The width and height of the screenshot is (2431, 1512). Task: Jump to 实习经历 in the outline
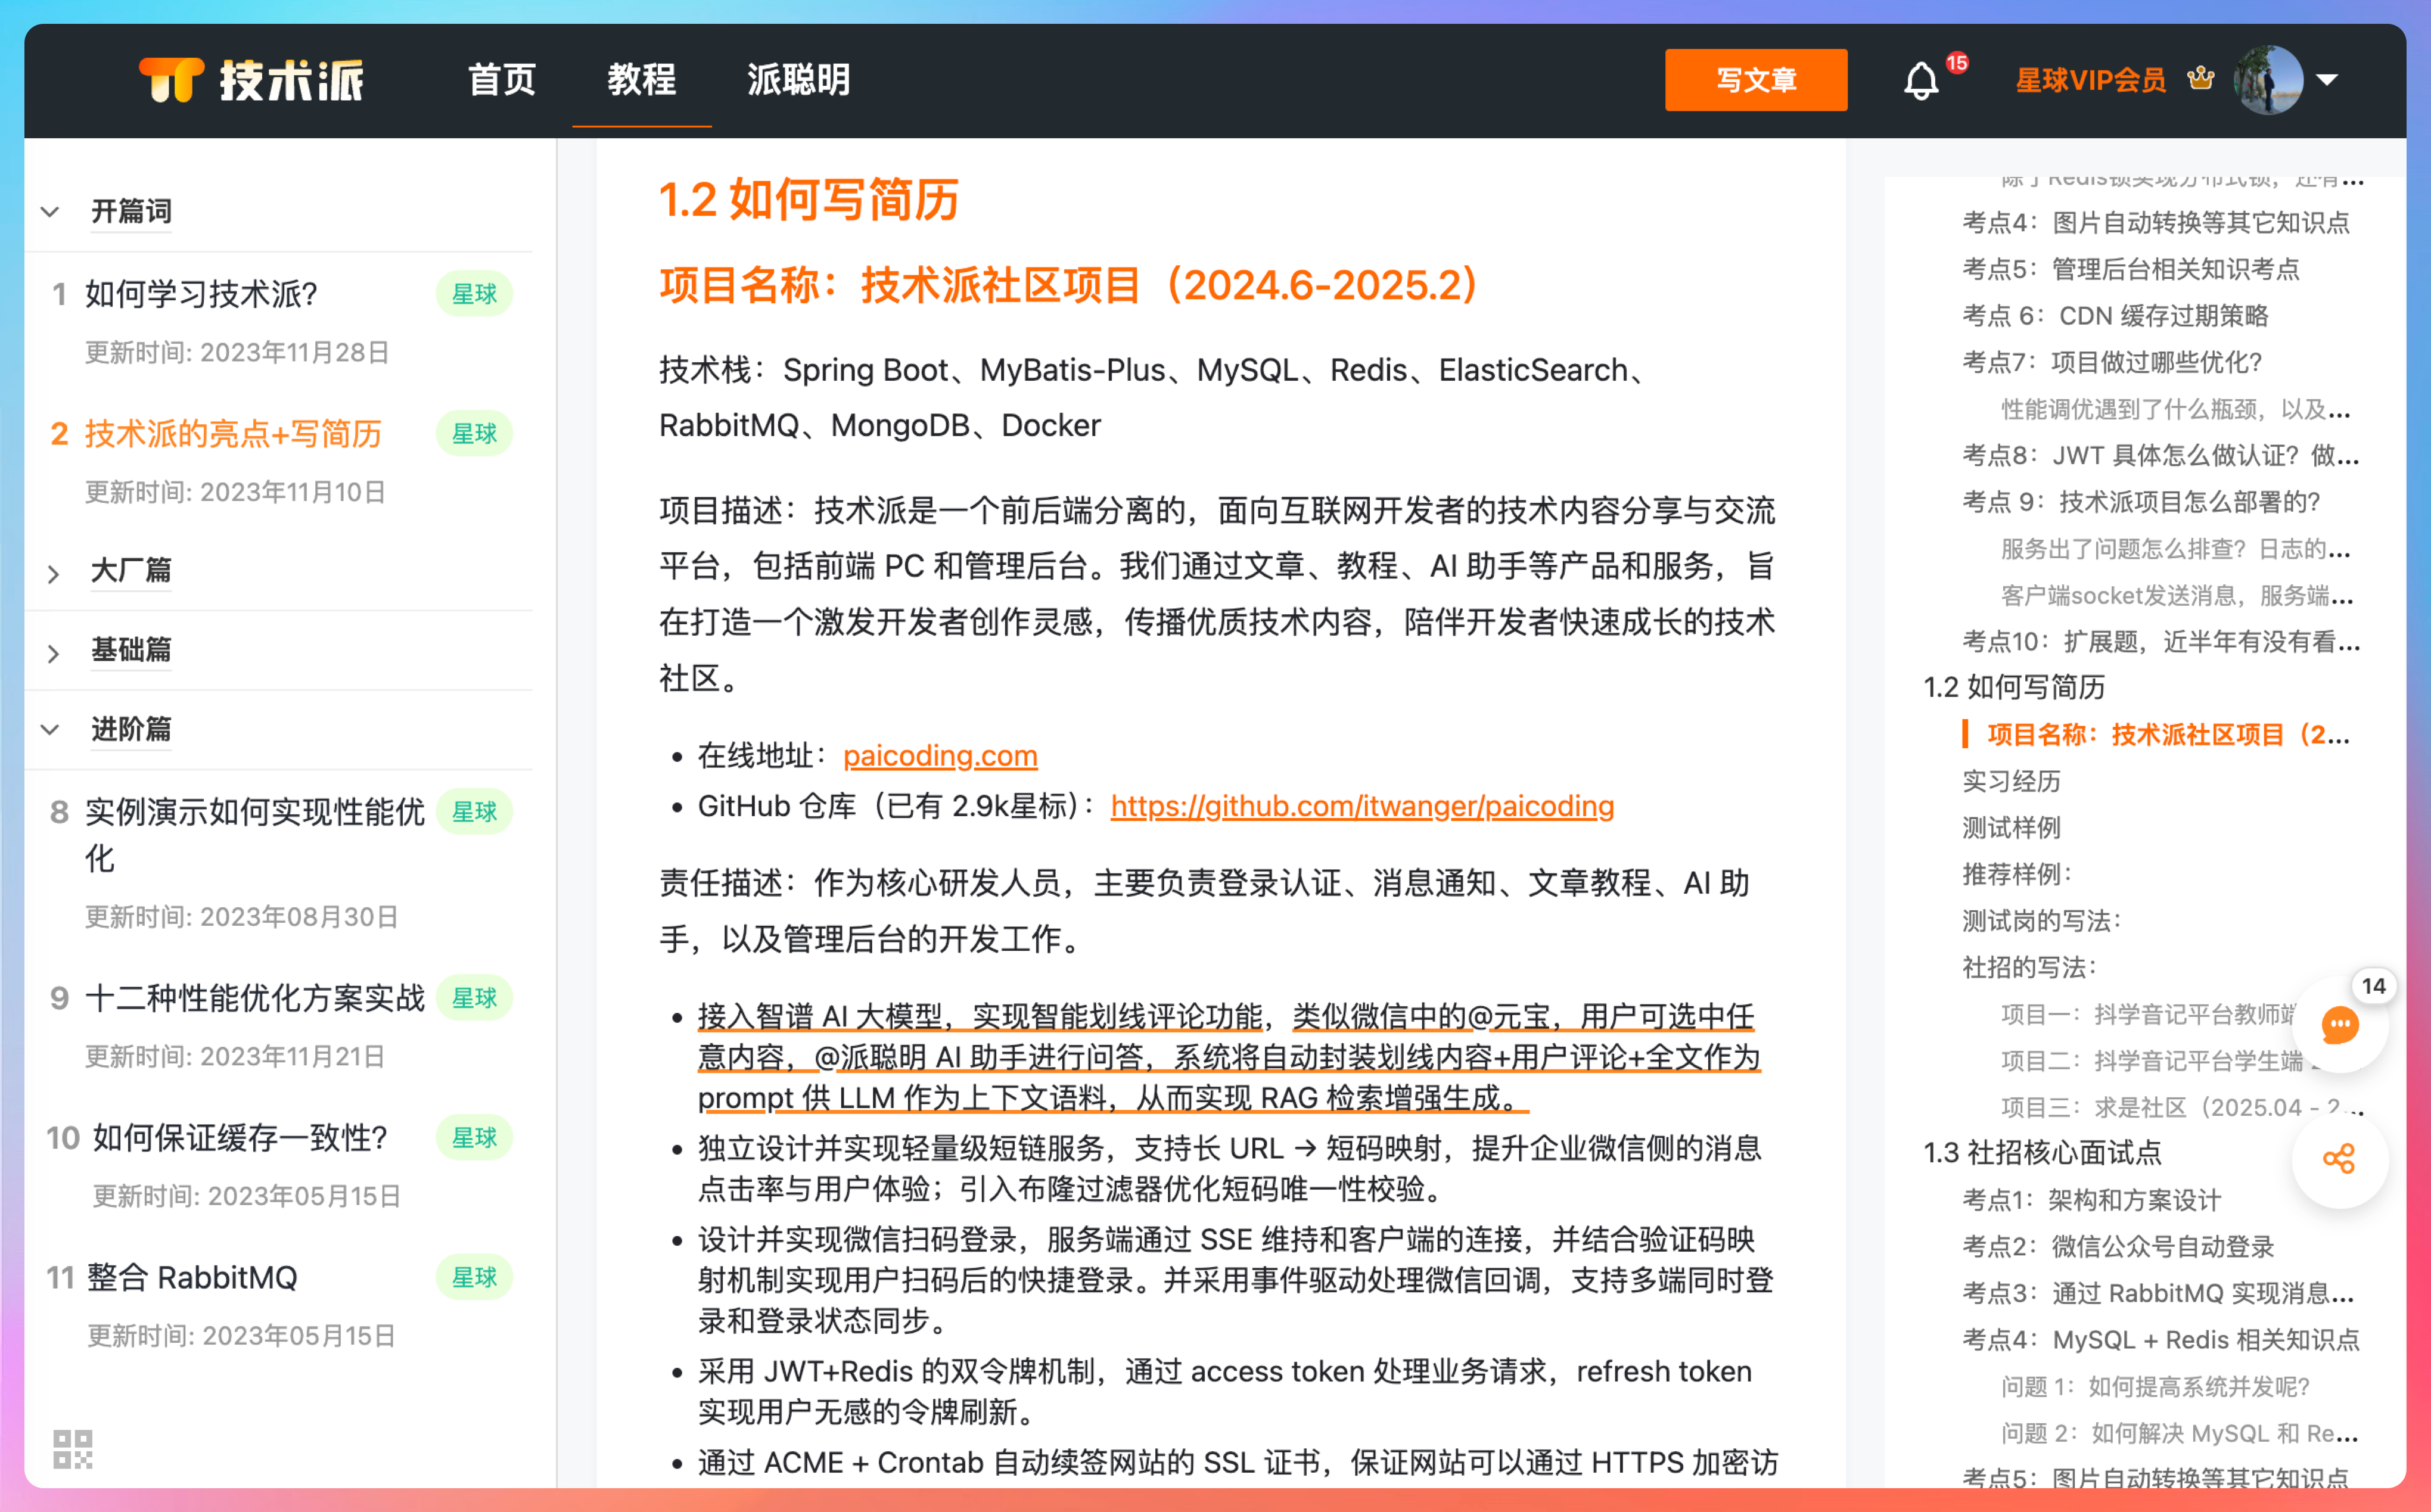[2011, 781]
